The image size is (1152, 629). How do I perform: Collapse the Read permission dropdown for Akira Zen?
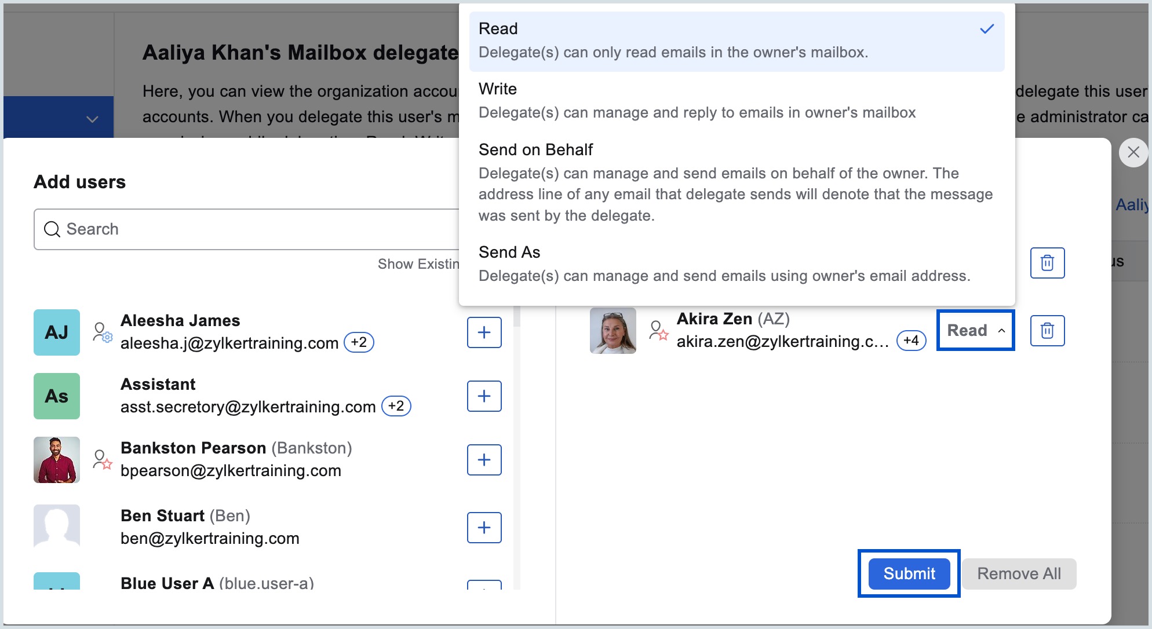click(x=975, y=330)
